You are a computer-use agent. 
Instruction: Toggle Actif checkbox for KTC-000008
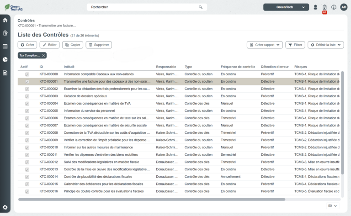(x=27, y=133)
